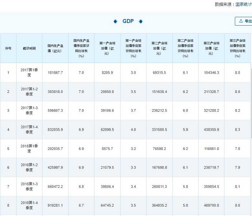Click the export icon in the 导出 button
The image size is (252, 216).
(x=241, y=21)
